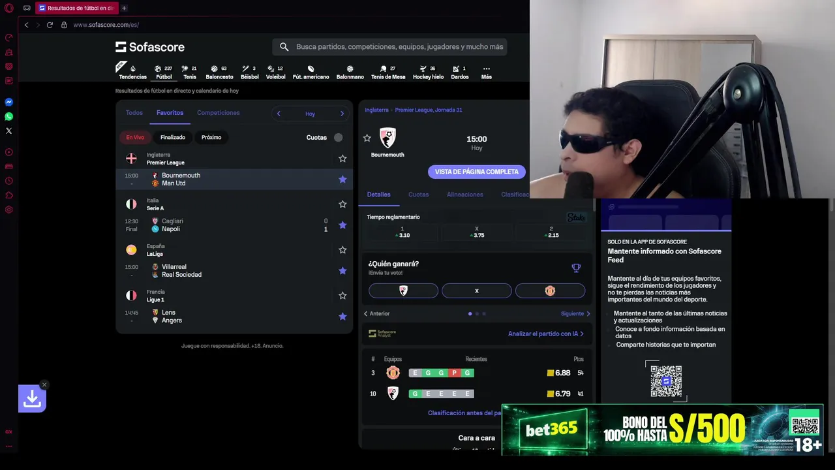
Task: Toggle favorite star for Ligue 1
Action: click(x=342, y=296)
